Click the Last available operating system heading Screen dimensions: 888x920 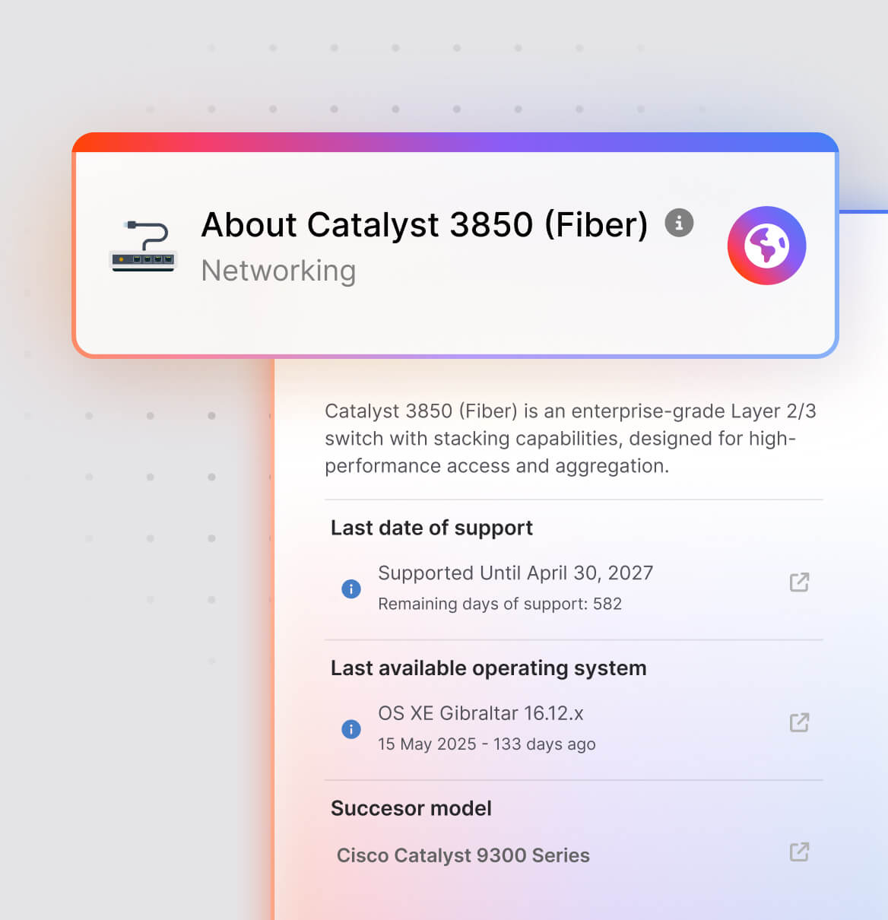click(488, 668)
